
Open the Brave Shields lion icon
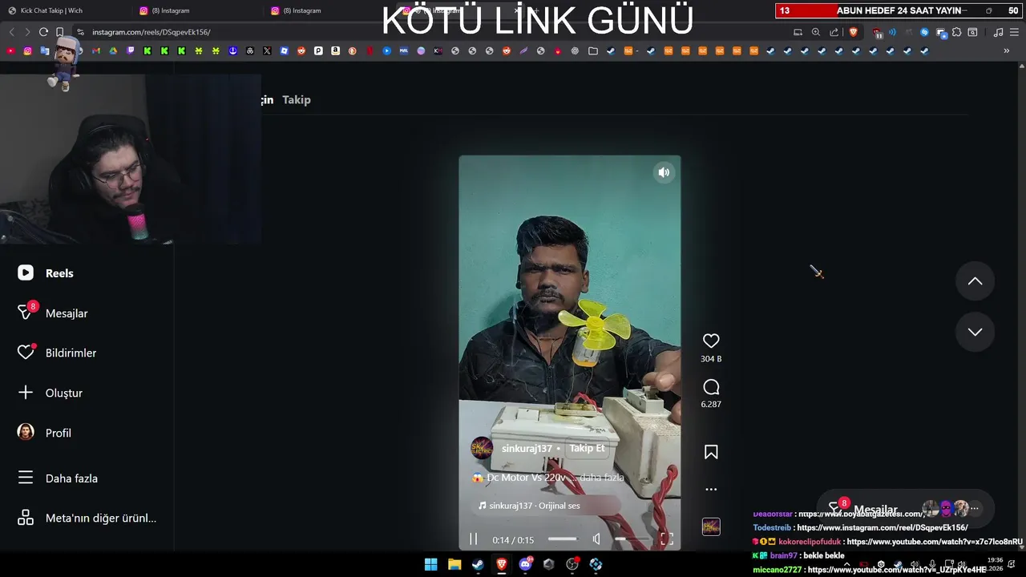click(853, 32)
